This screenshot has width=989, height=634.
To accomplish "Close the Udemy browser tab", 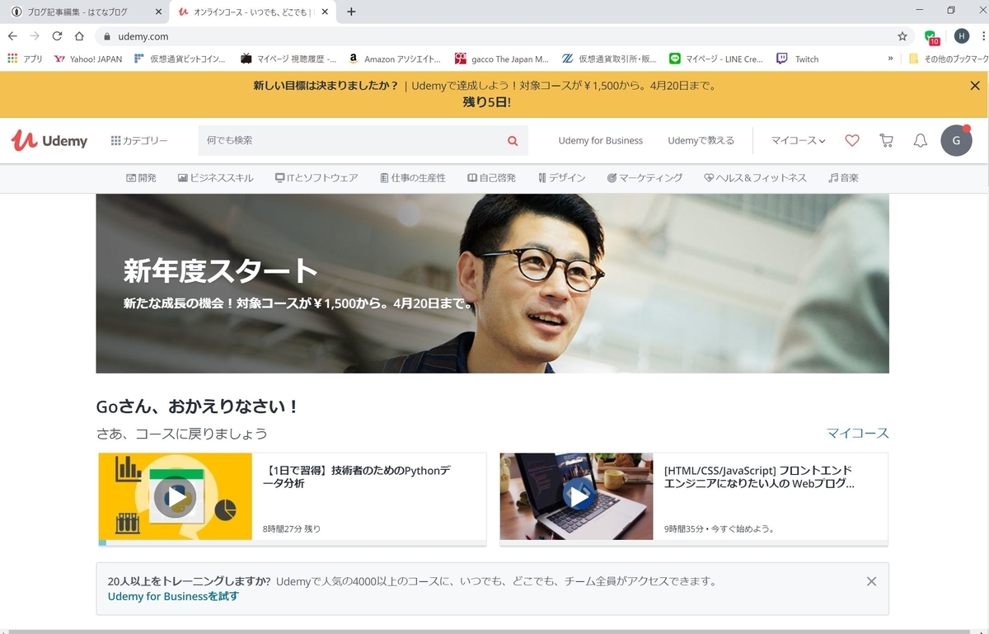I will [x=326, y=12].
